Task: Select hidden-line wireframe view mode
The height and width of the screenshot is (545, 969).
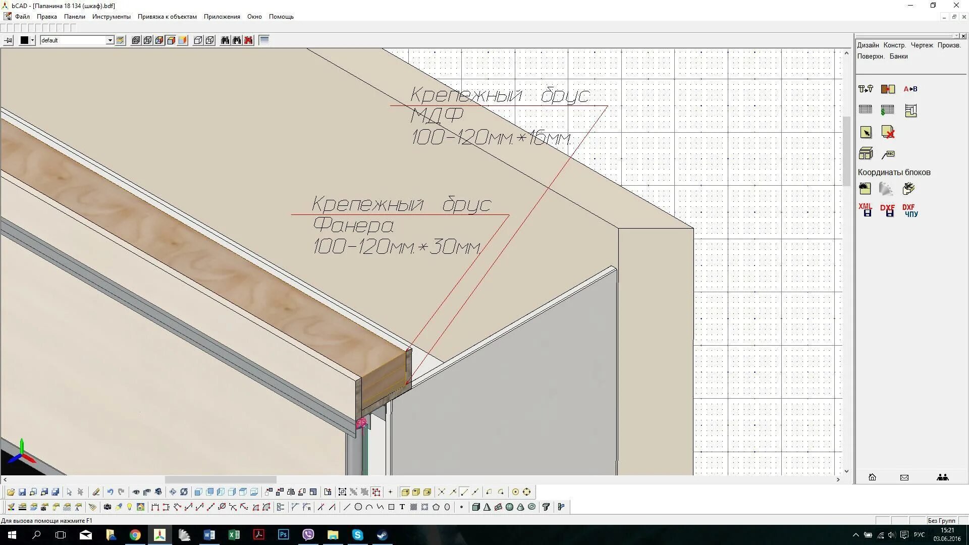Action: click(x=136, y=40)
